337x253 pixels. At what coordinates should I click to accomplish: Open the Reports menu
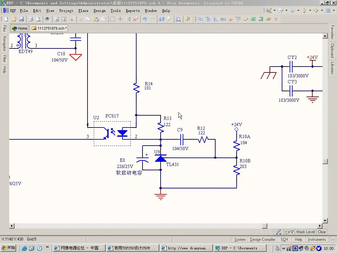tap(133, 11)
